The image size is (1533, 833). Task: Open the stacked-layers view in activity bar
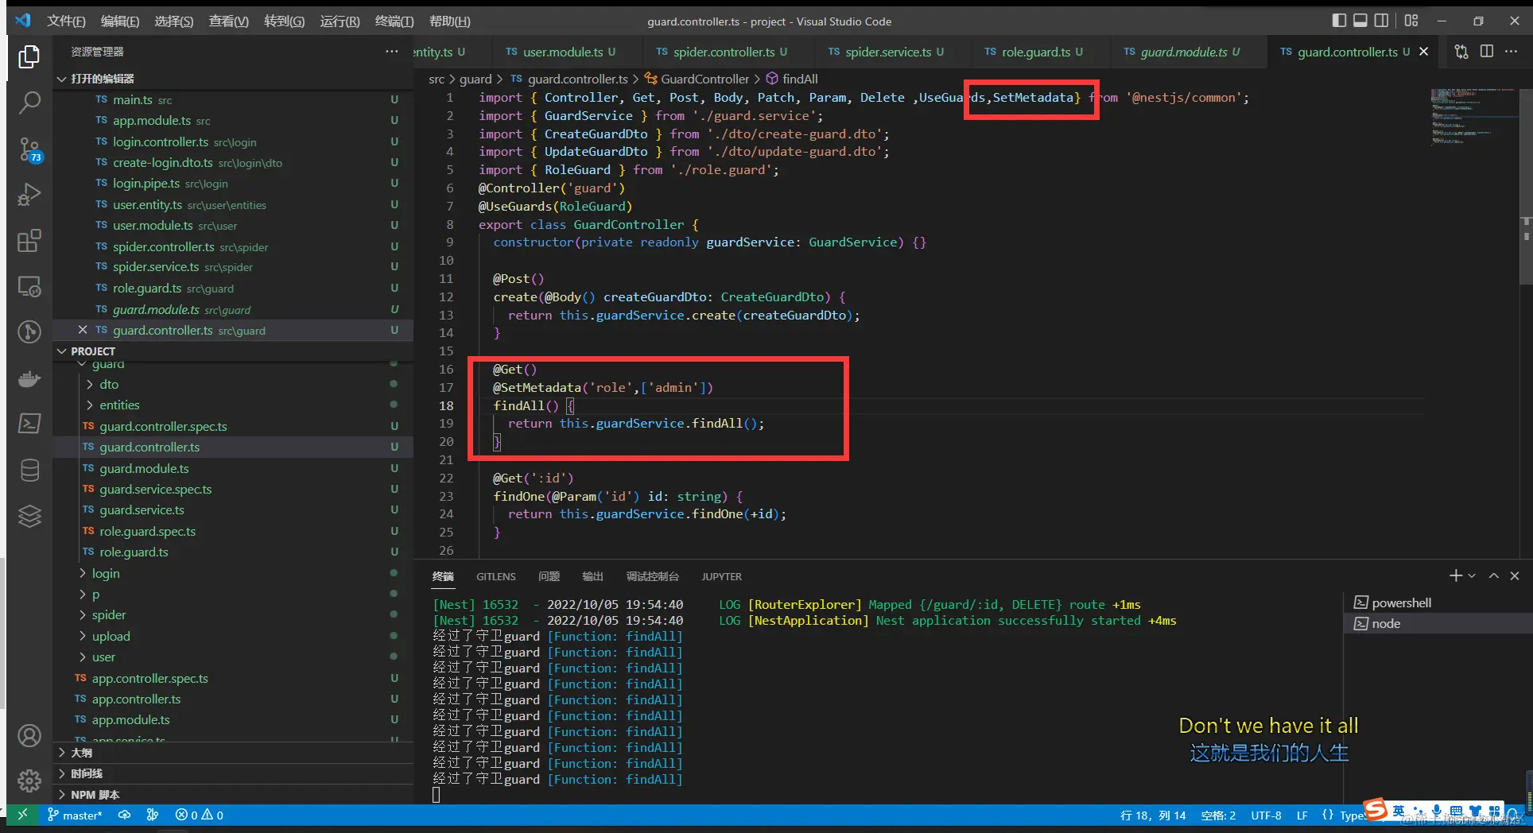pyautogui.click(x=29, y=516)
